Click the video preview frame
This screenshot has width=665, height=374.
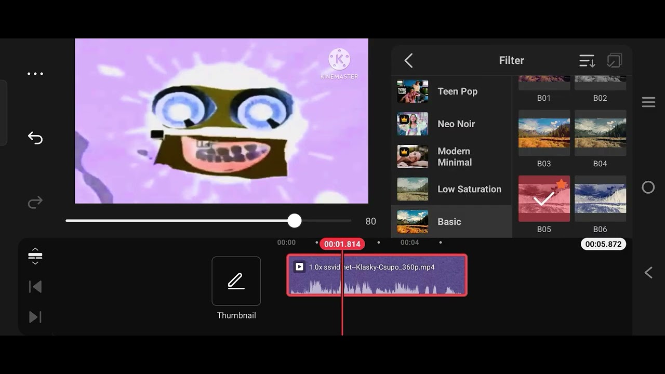222,121
